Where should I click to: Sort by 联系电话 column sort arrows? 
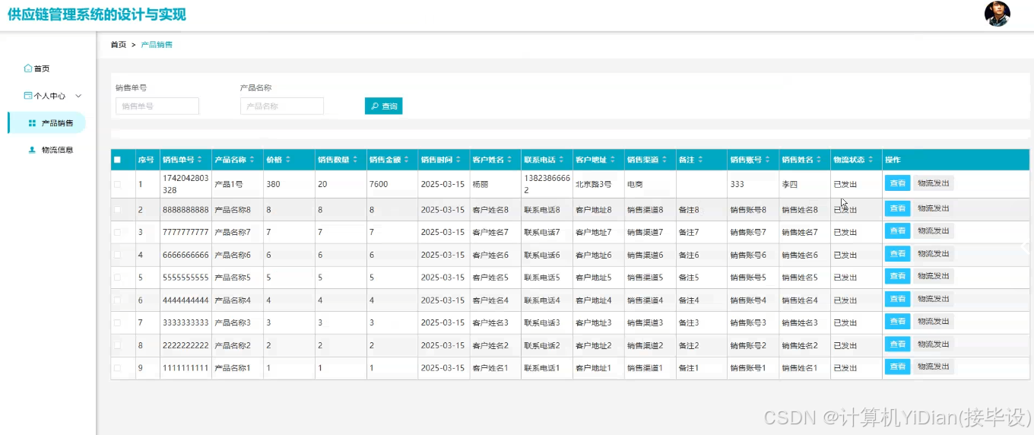click(x=562, y=160)
